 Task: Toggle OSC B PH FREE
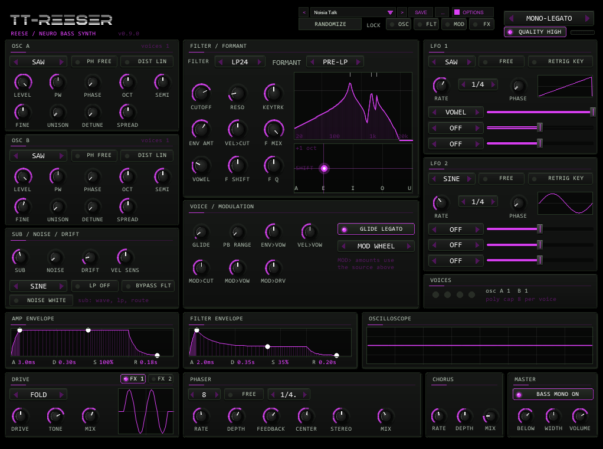click(x=94, y=155)
